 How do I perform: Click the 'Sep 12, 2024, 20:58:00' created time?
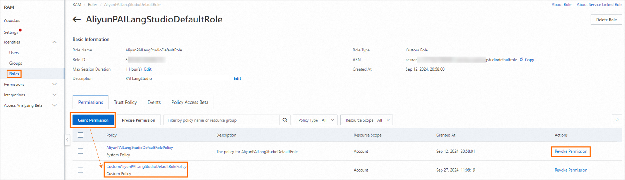click(425, 69)
